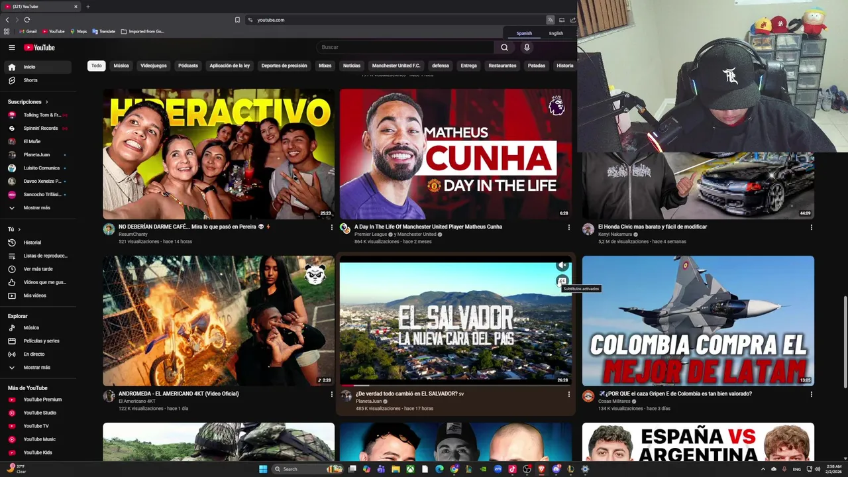This screenshot has height=477, width=848.
Task: Click the page vertical scrollbar
Action: tap(844, 341)
